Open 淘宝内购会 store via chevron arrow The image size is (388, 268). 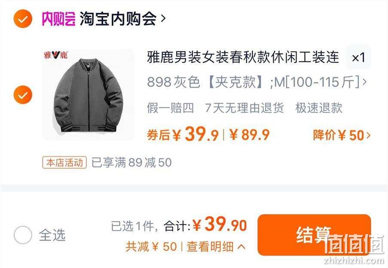pos(163,18)
